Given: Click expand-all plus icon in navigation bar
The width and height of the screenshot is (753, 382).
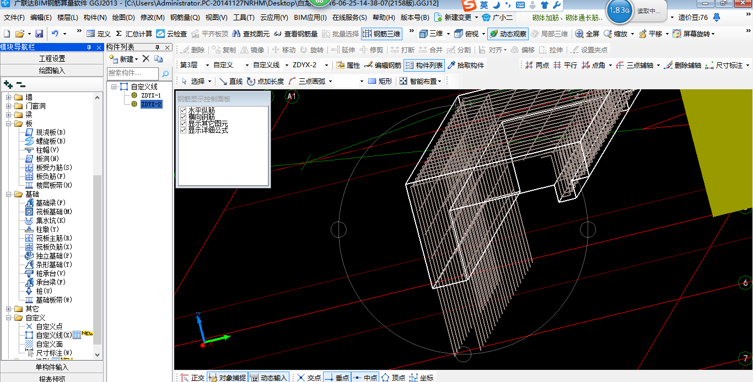Looking at the screenshot, I should point(8,84).
